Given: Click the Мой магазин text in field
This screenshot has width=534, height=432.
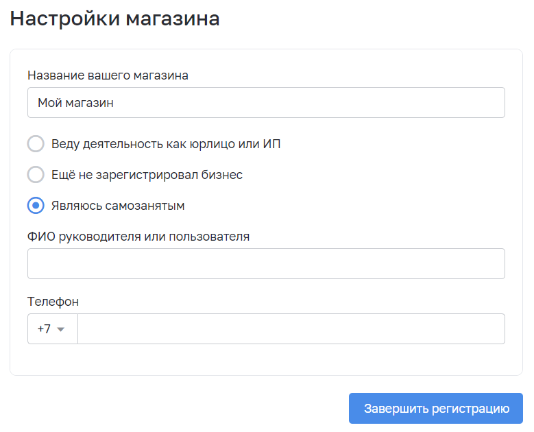Looking at the screenshot, I should click(75, 103).
